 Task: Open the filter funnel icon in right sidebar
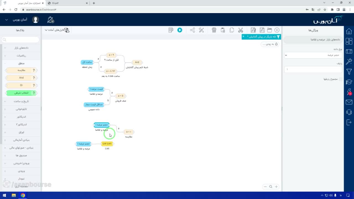point(349,72)
